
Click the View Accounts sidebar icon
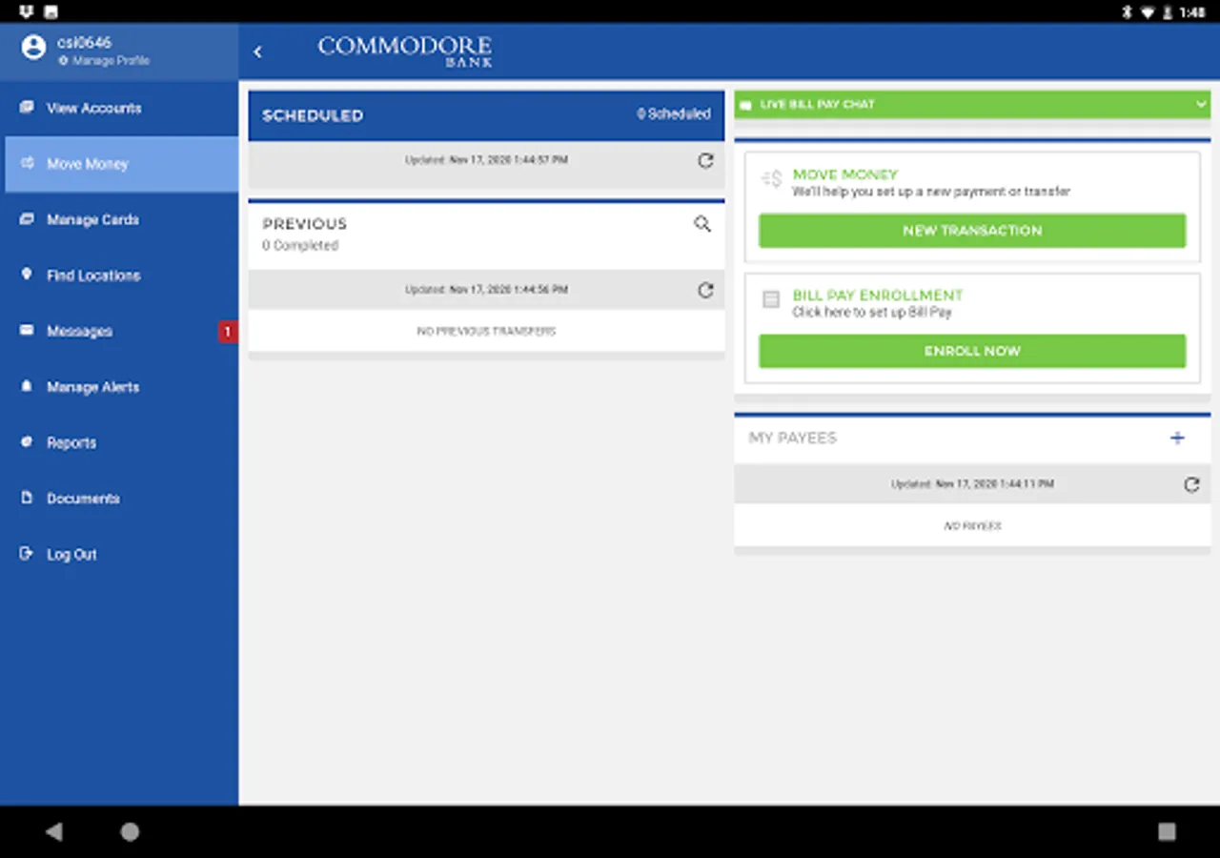(27, 107)
